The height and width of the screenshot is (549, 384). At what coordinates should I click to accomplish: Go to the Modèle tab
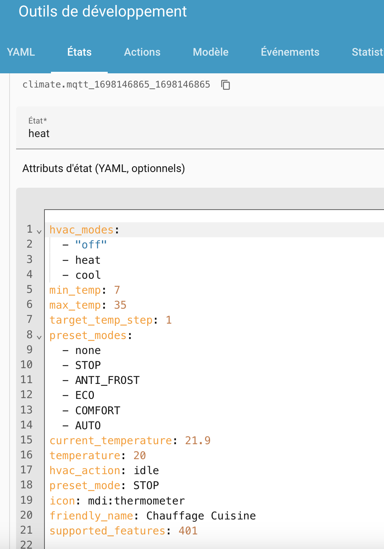[x=210, y=52]
